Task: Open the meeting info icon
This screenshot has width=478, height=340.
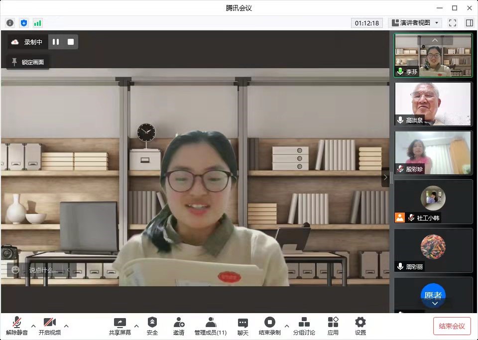Action: [10, 23]
